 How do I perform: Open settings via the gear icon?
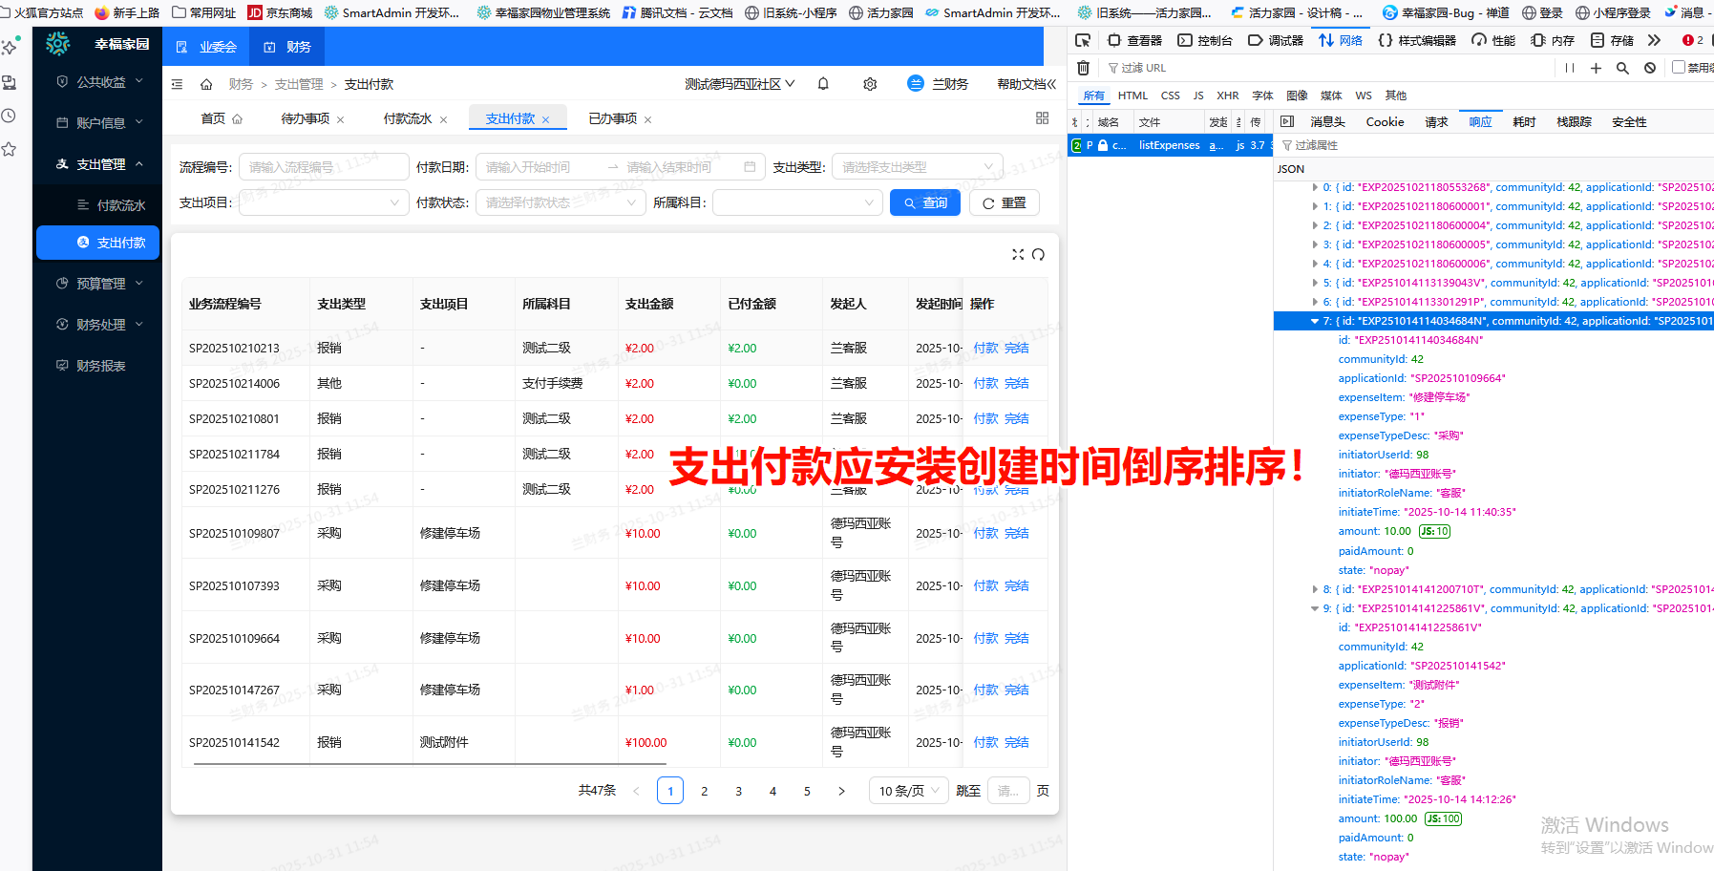pyautogui.click(x=870, y=84)
